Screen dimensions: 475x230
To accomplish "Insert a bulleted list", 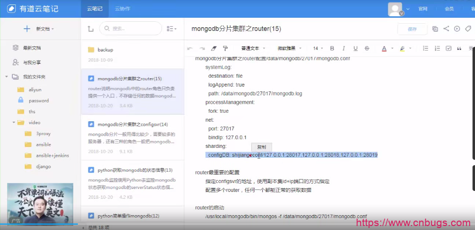I will click(x=425, y=48).
